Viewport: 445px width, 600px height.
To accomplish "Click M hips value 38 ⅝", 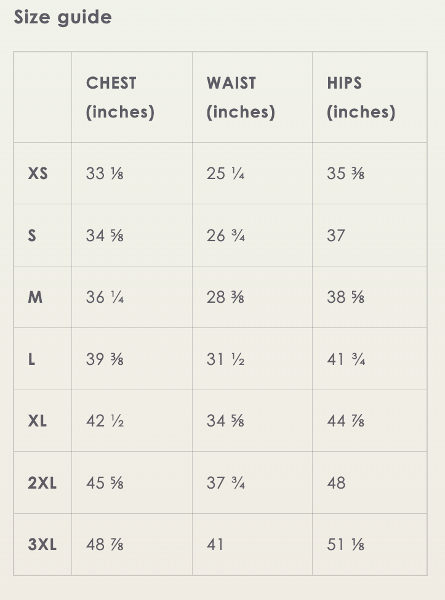I will (345, 297).
